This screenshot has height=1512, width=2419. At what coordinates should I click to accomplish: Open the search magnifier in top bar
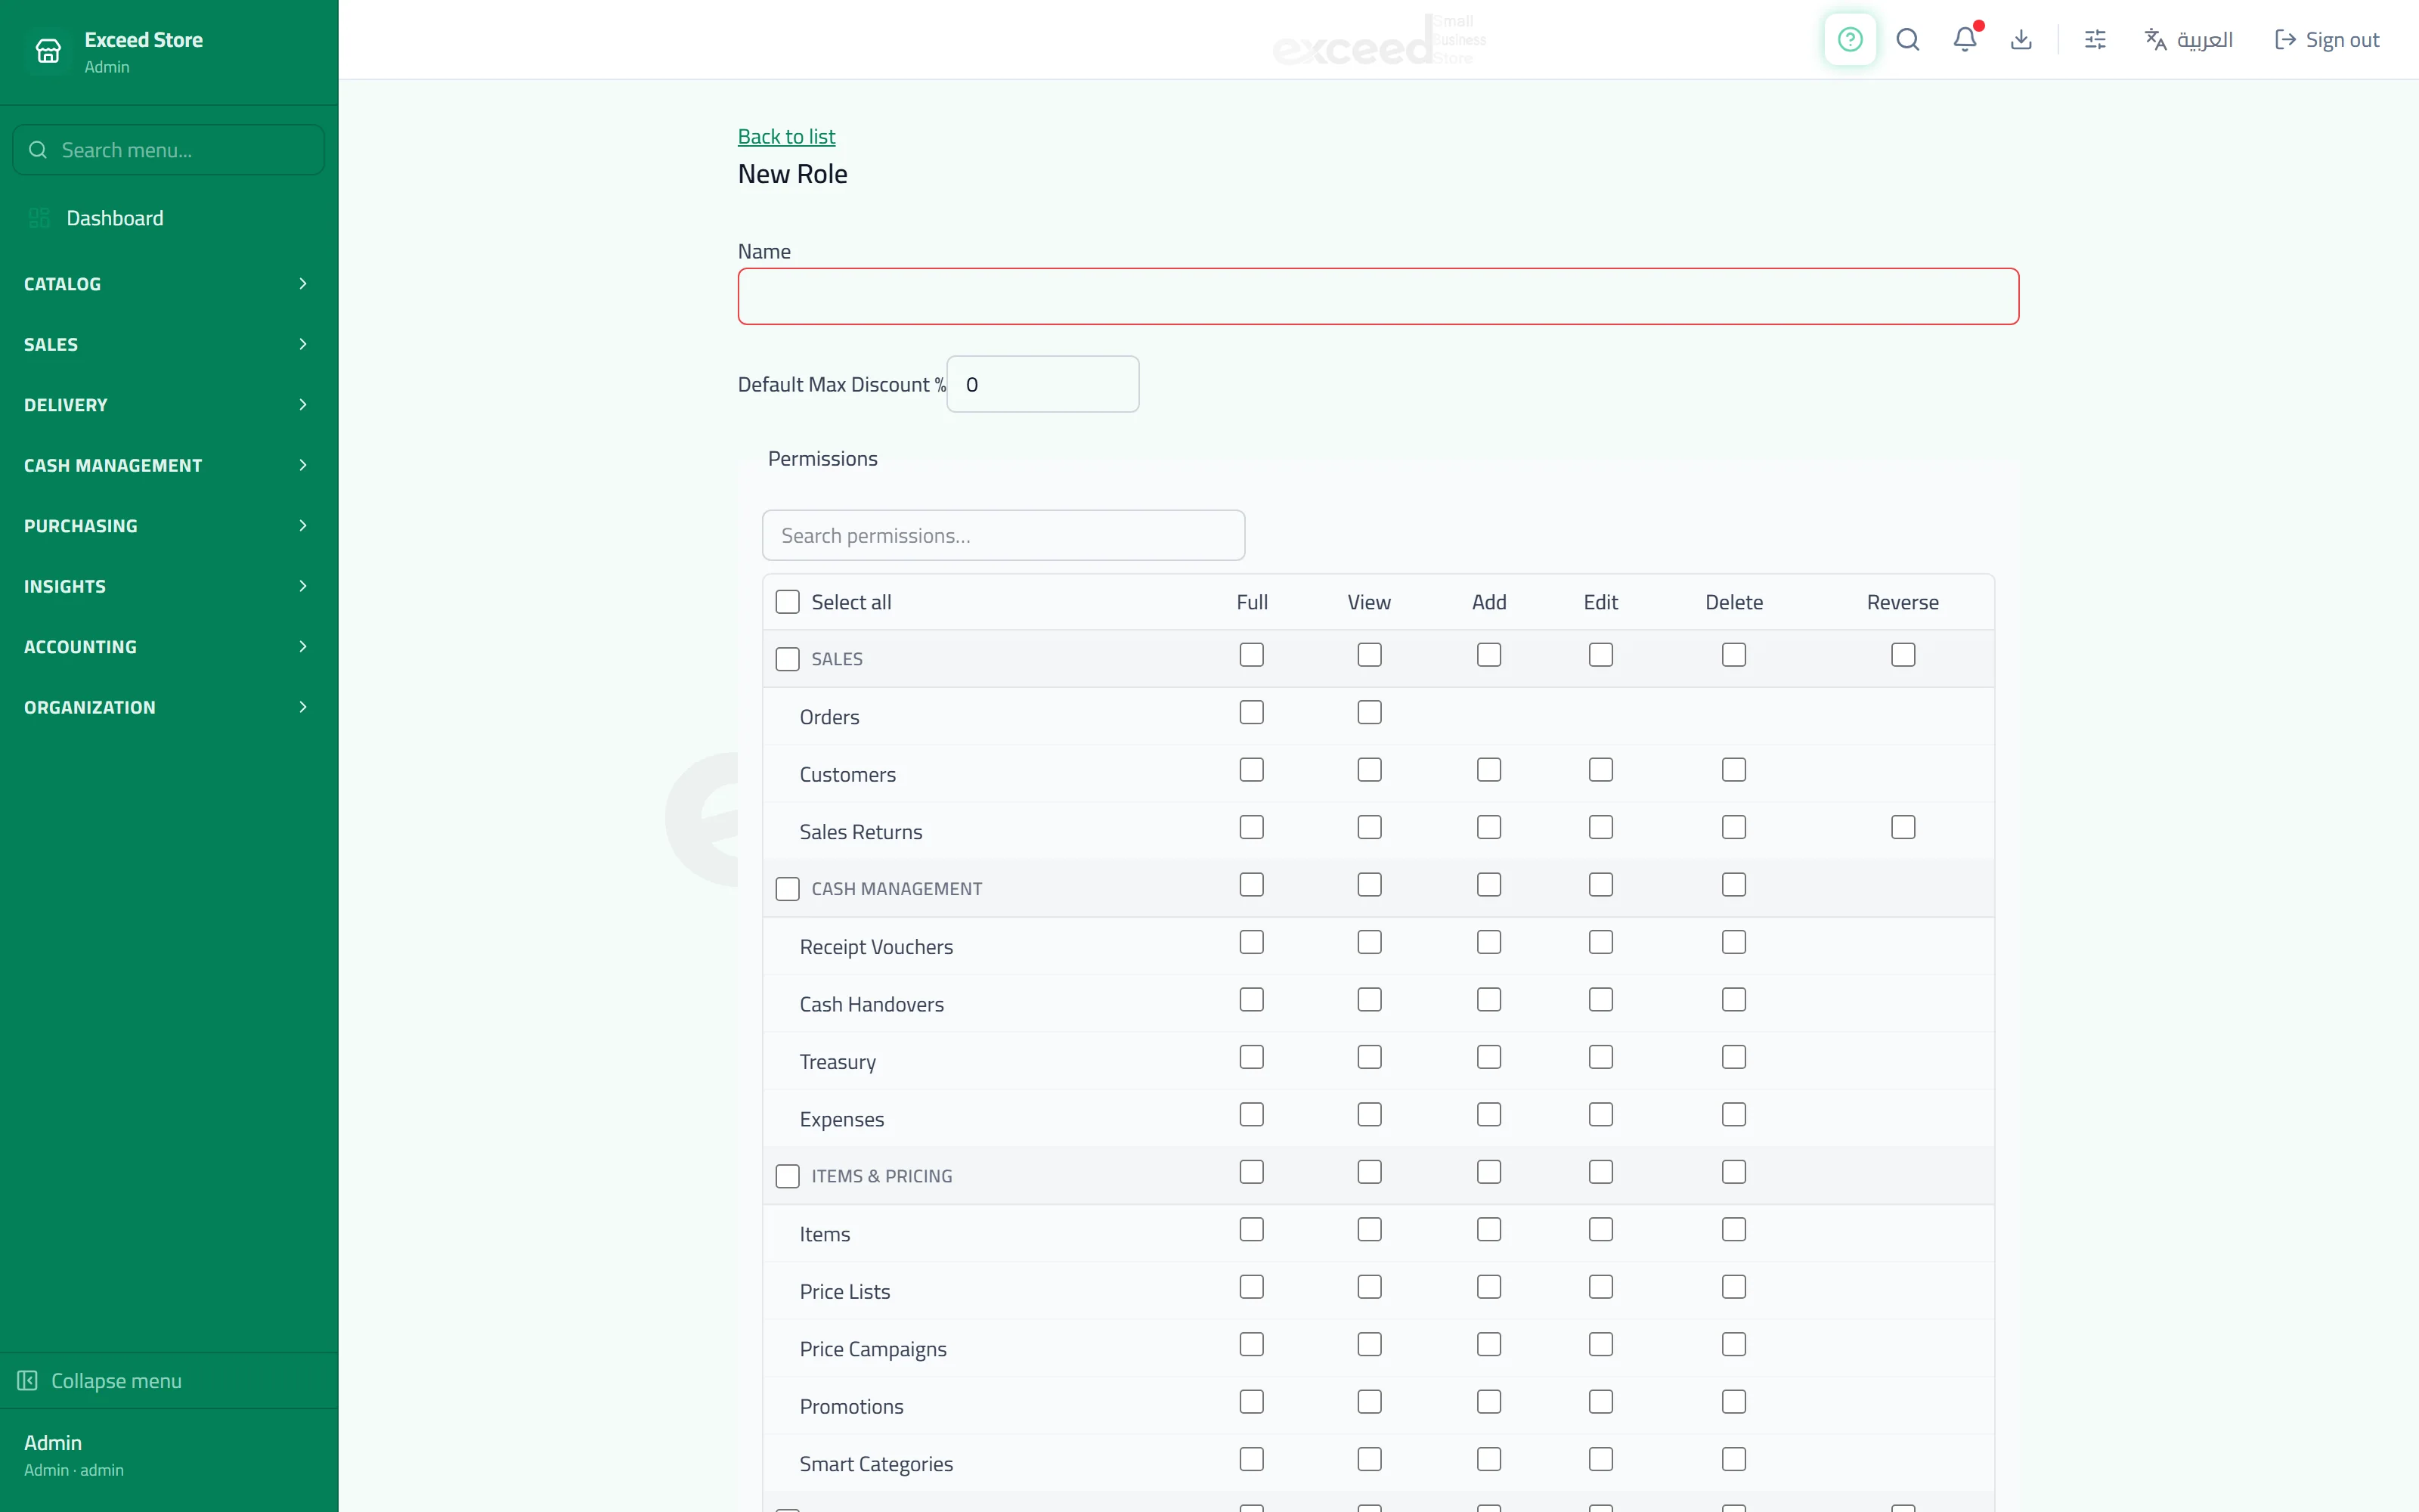point(1907,40)
